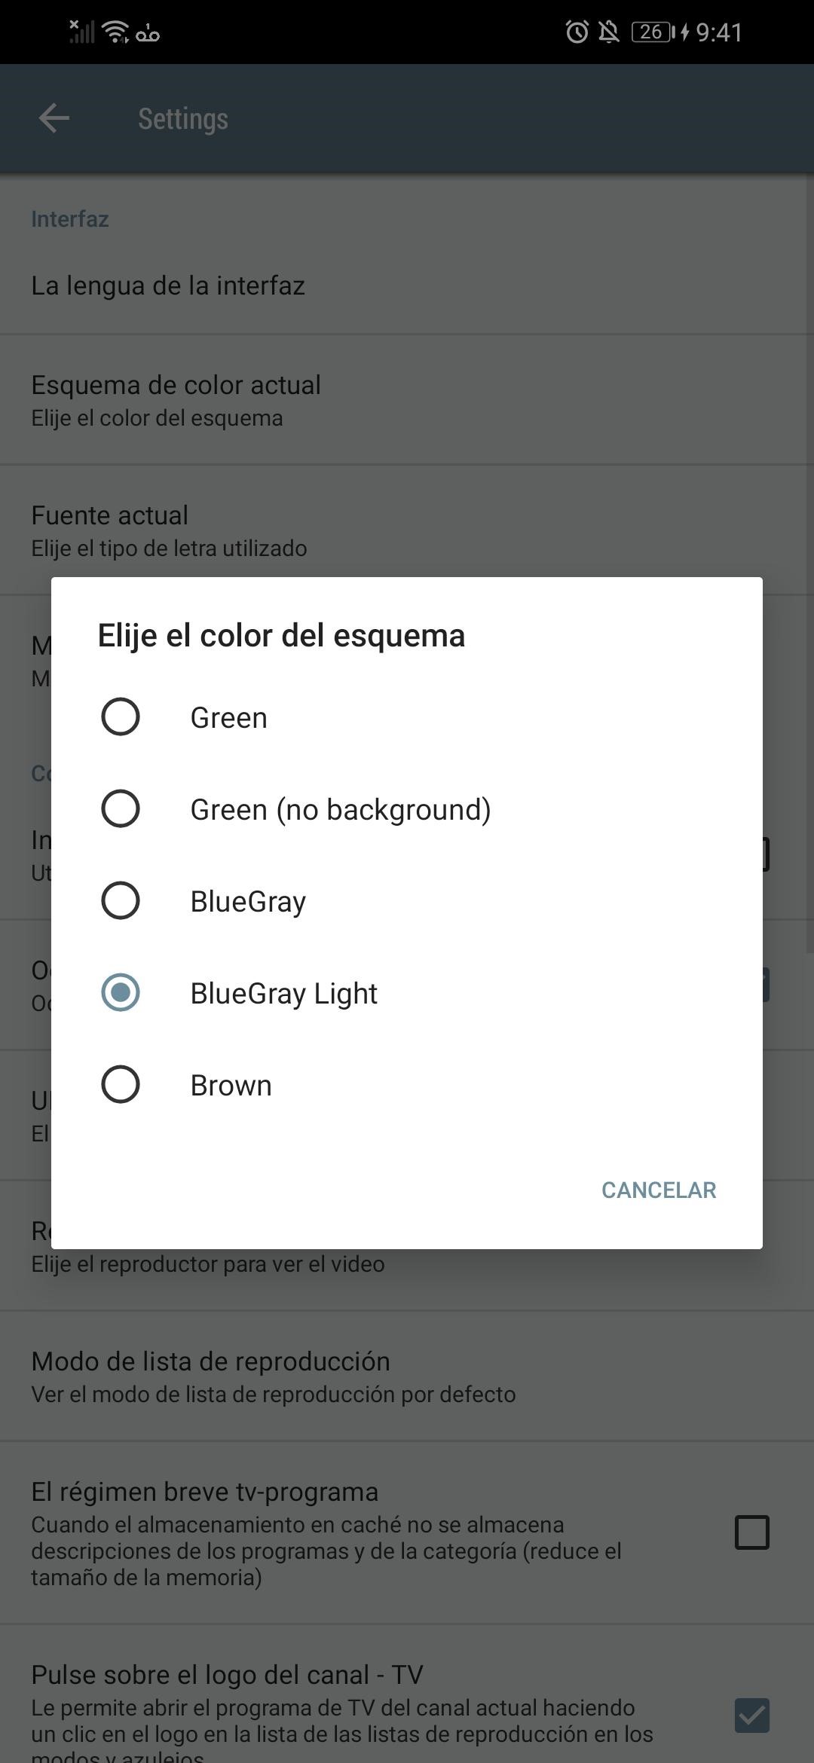This screenshot has width=814, height=1763.
Task: Tap the voicemail status icon
Action: [x=148, y=34]
